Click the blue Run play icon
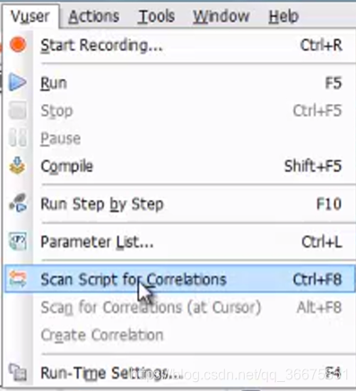Screen dimensions: 356x391 [17, 83]
